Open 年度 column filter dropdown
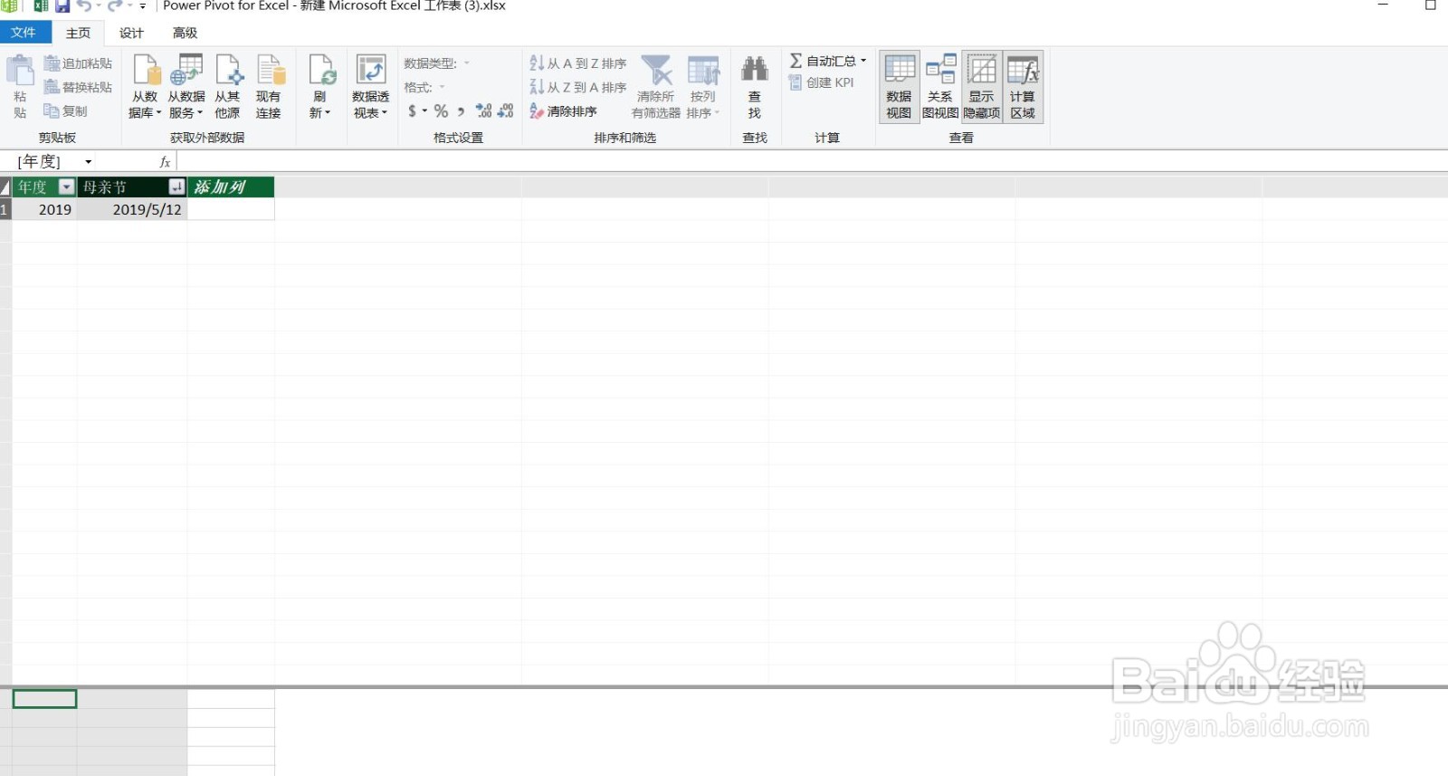This screenshot has height=776, width=1448. (x=66, y=187)
